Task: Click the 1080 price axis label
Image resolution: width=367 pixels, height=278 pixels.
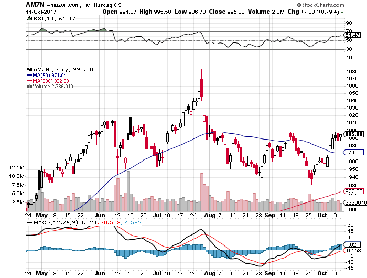Action: click(x=352, y=72)
